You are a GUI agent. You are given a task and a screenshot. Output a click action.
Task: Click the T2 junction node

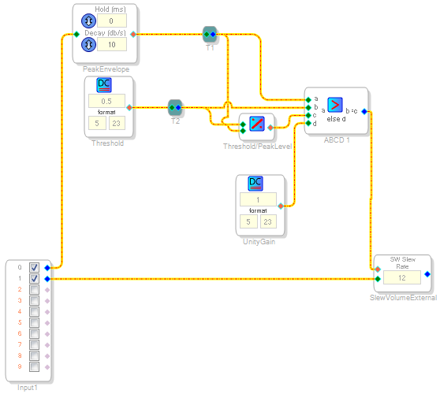point(175,108)
